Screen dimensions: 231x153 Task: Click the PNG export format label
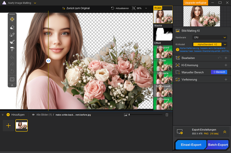(x=206, y=133)
